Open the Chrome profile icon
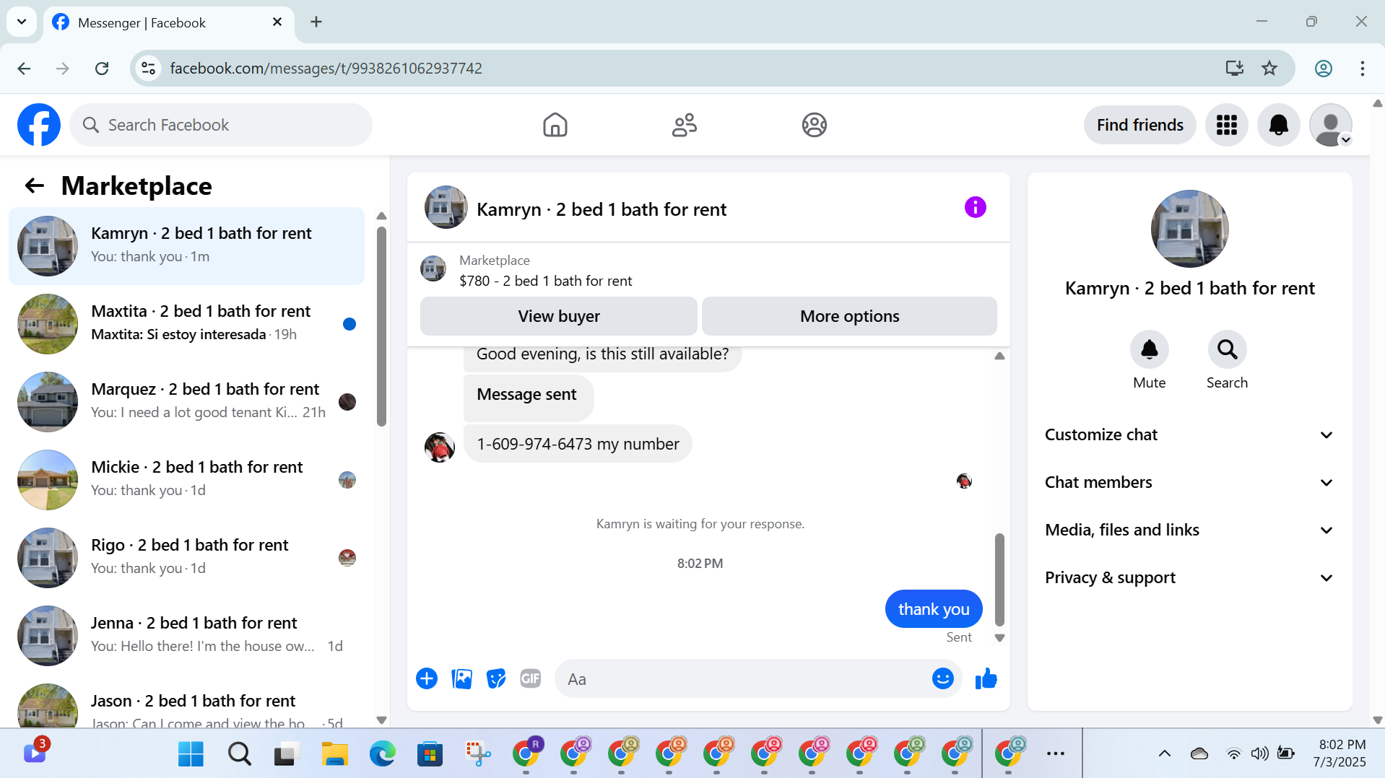Image resolution: width=1385 pixels, height=778 pixels. click(1323, 68)
